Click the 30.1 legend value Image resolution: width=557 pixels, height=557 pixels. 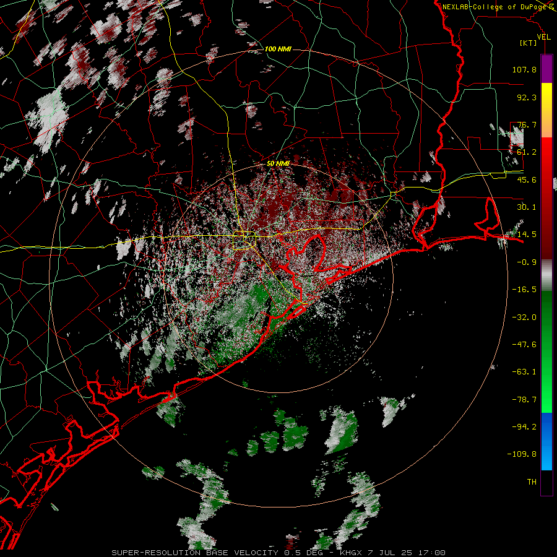coord(527,207)
